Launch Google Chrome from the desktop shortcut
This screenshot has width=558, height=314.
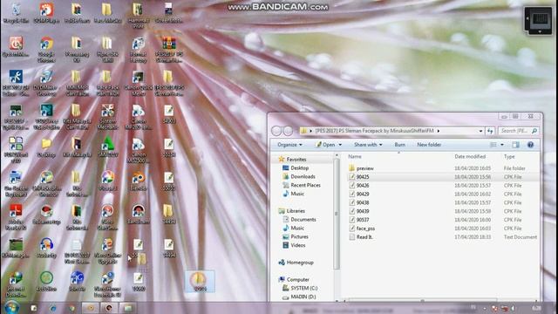(x=46, y=49)
